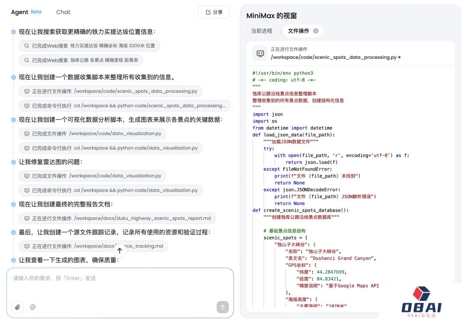Click code line with 'Dushanzi Grand Canyon'
This screenshot has height=322, width=468.
(x=330, y=258)
